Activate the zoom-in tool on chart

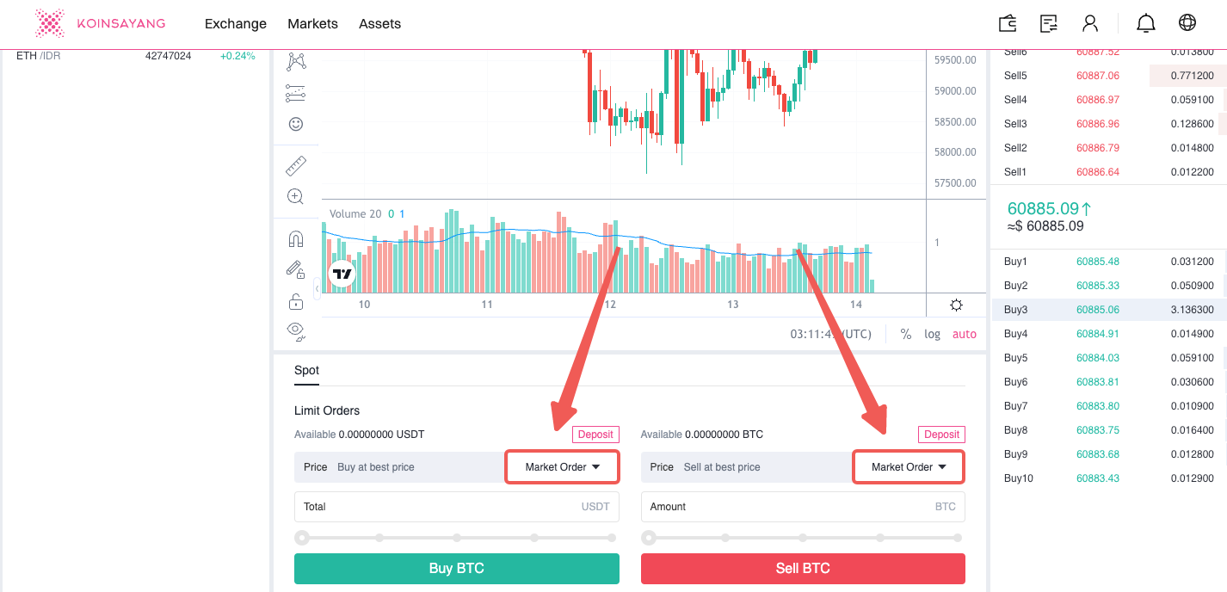[295, 196]
